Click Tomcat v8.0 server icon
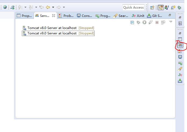187x132 pixels. pyautogui.click(x=24, y=28)
